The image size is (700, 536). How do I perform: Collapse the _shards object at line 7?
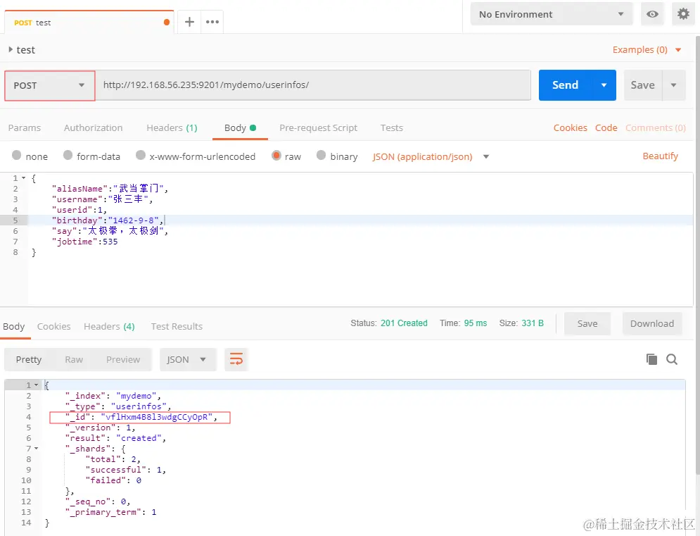pyautogui.click(x=36, y=449)
